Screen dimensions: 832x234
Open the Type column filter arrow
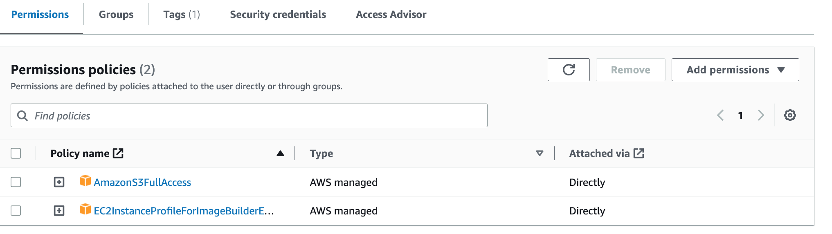point(540,153)
